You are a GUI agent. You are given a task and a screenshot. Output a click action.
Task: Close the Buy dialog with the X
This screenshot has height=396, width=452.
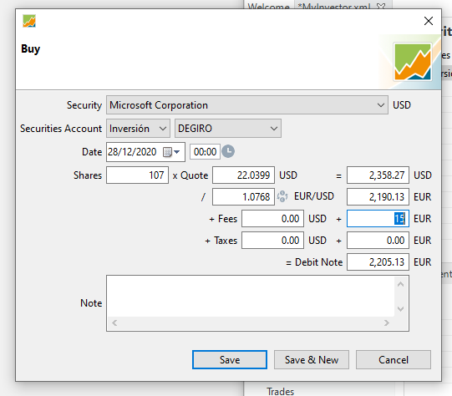point(429,21)
